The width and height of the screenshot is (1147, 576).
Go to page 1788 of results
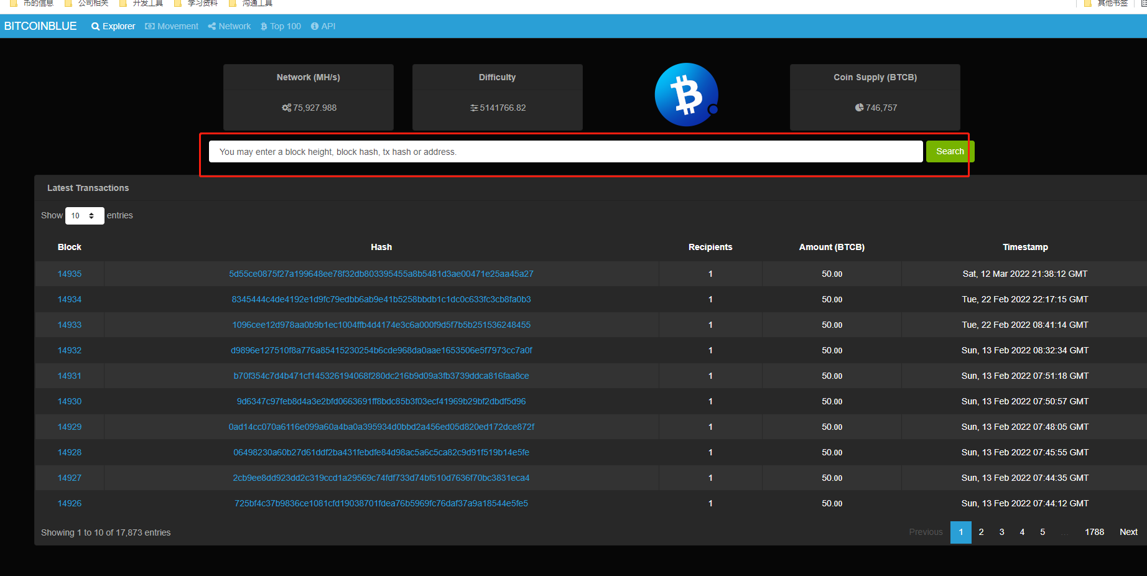[1094, 532]
